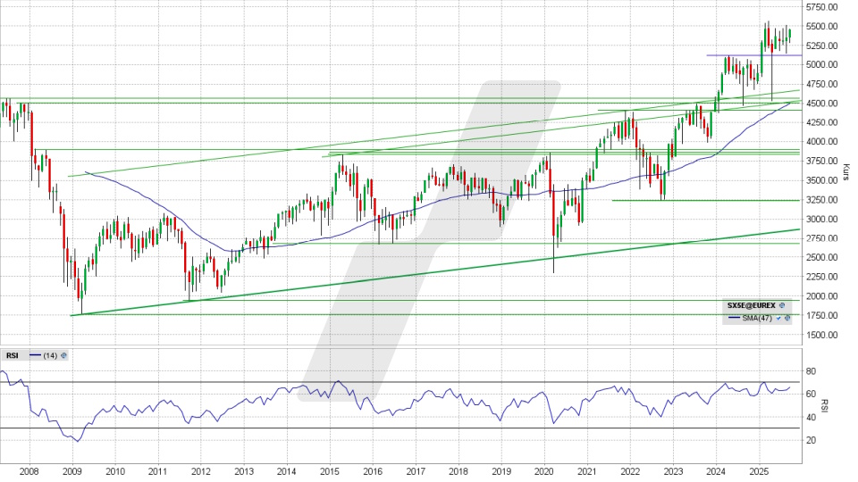Select 2015 on the time axis
The width and height of the screenshot is (858, 482).
(329, 471)
